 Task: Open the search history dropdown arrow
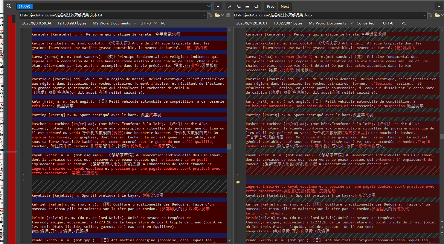pyautogui.click(x=209, y=6)
